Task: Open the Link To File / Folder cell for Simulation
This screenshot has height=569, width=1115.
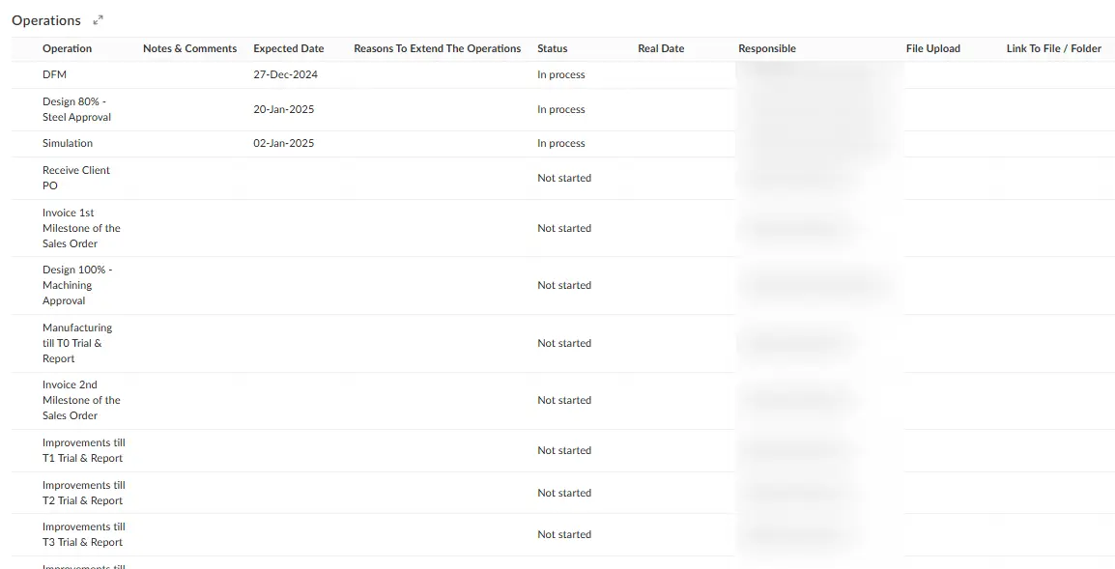Action: (1053, 143)
